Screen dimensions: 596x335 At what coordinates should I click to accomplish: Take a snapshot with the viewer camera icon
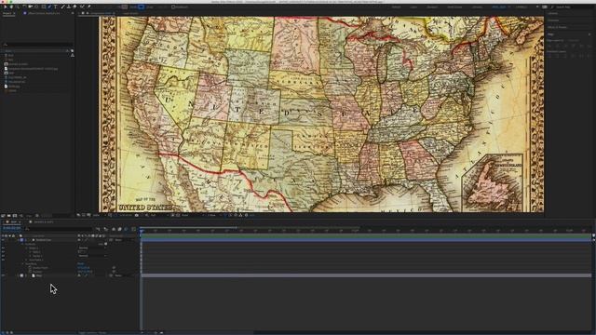[x=137, y=215]
